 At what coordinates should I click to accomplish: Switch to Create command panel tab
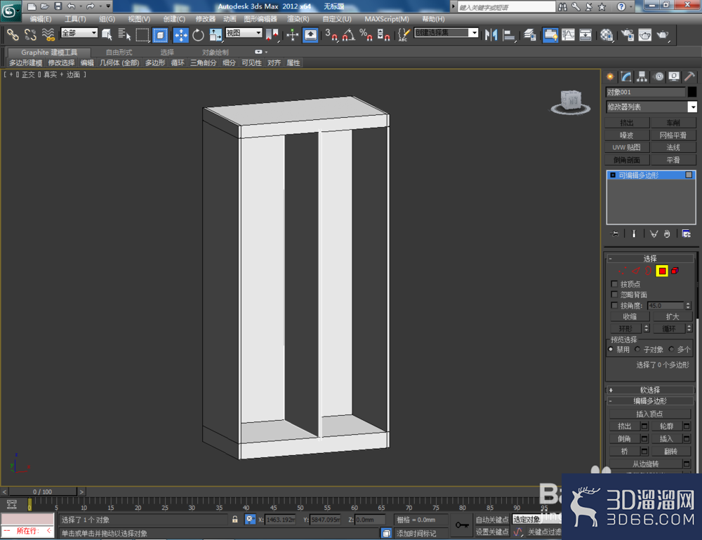[610, 76]
